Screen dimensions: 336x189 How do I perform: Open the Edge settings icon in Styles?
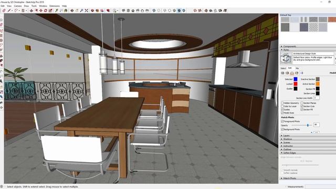(x=282, y=73)
